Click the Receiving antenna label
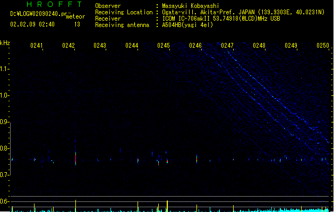The height and width of the screenshot is (212, 334). [122, 25]
